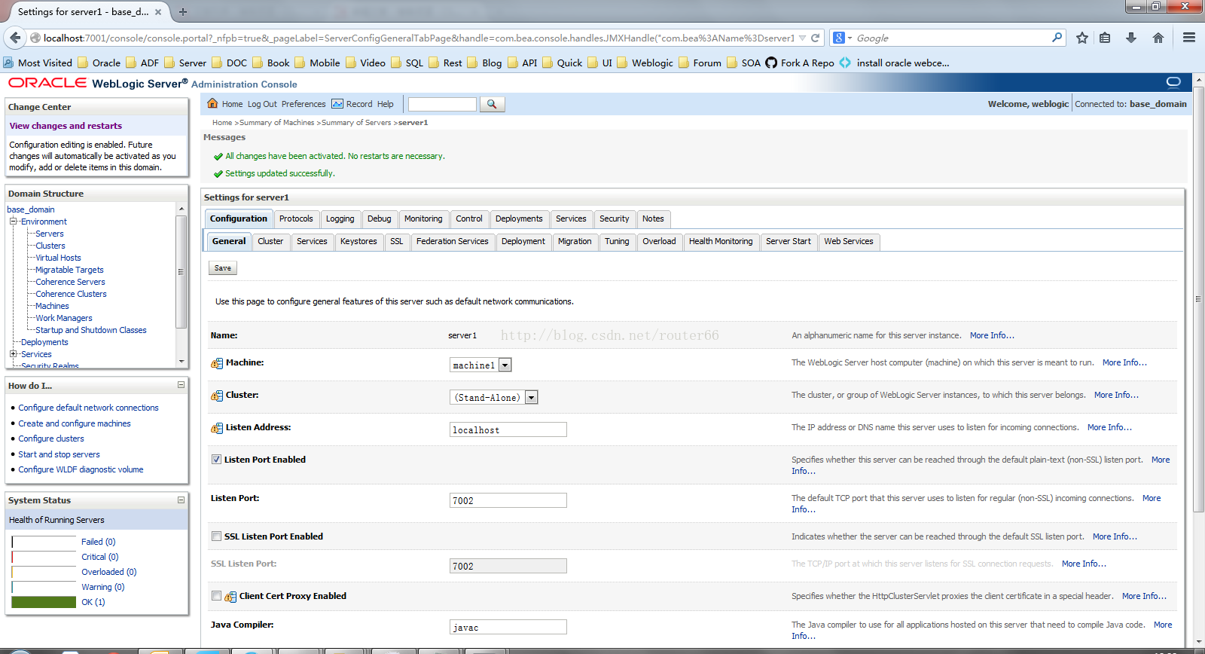Uncheck Listen Port Enabled checkbox
Screen dimensions: 1205x654
coord(217,460)
